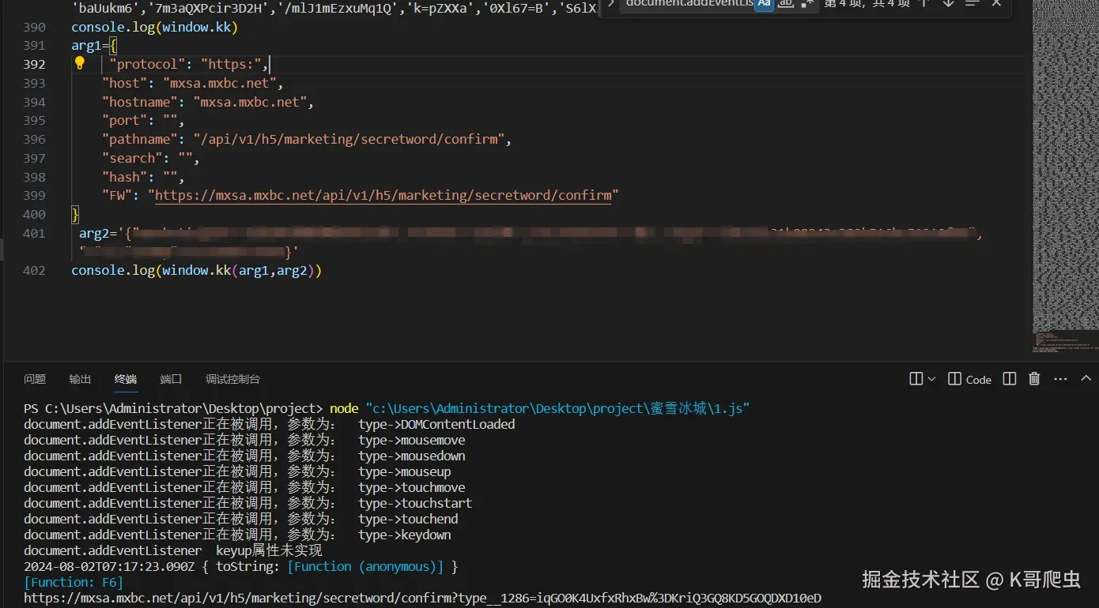Toggle regular expression search in find widget
Image resolution: width=1099 pixels, height=608 pixels.
click(x=806, y=4)
